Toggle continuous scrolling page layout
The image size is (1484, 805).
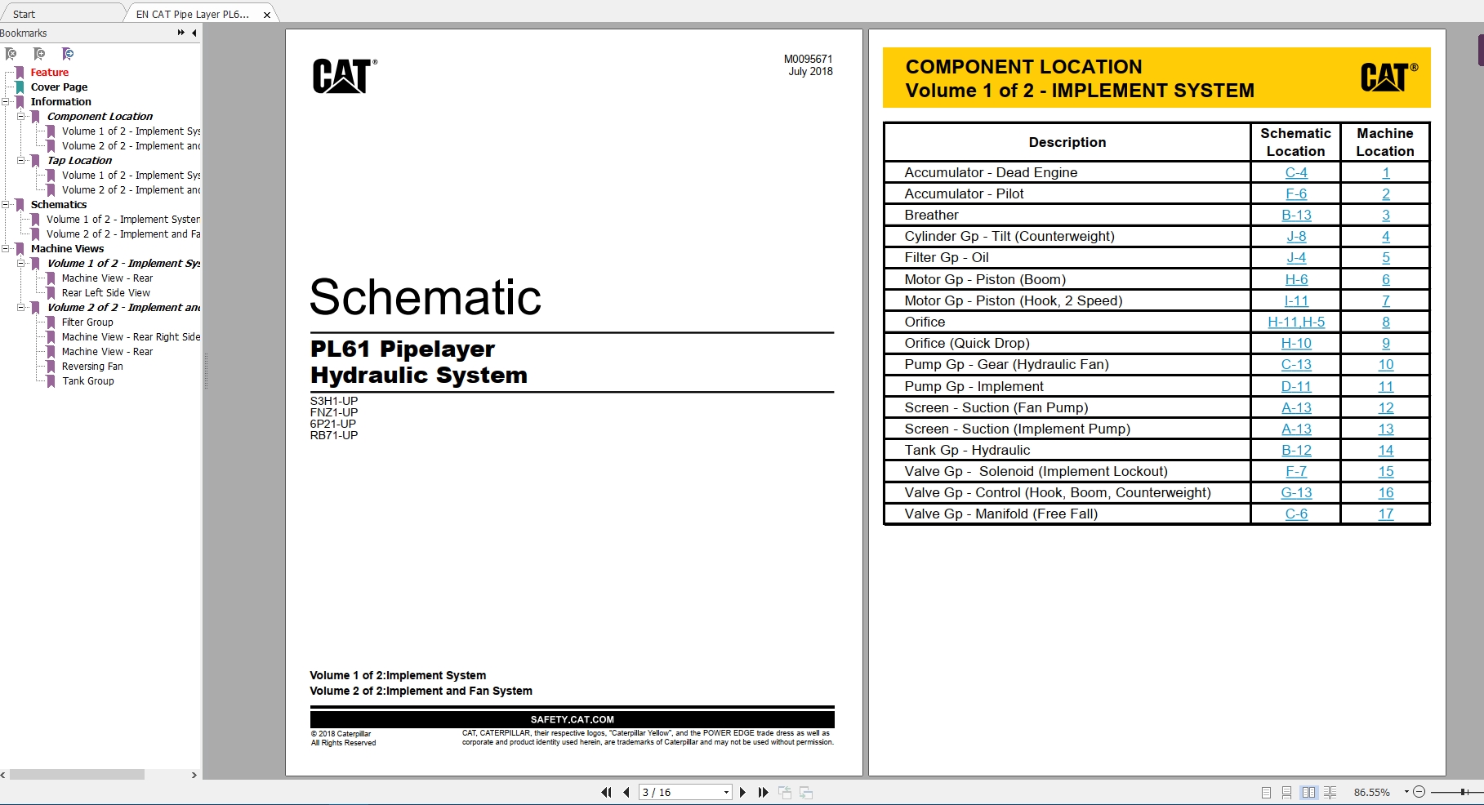pos(1286,792)
